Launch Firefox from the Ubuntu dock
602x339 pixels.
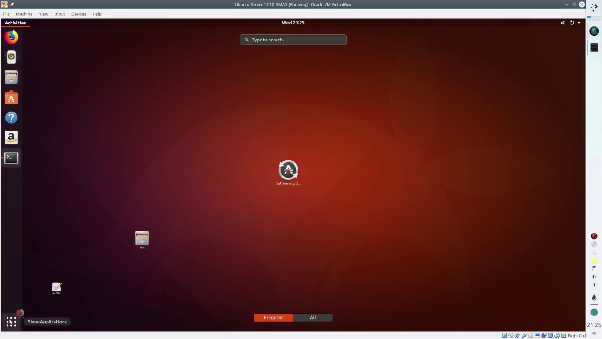(11, 37)
